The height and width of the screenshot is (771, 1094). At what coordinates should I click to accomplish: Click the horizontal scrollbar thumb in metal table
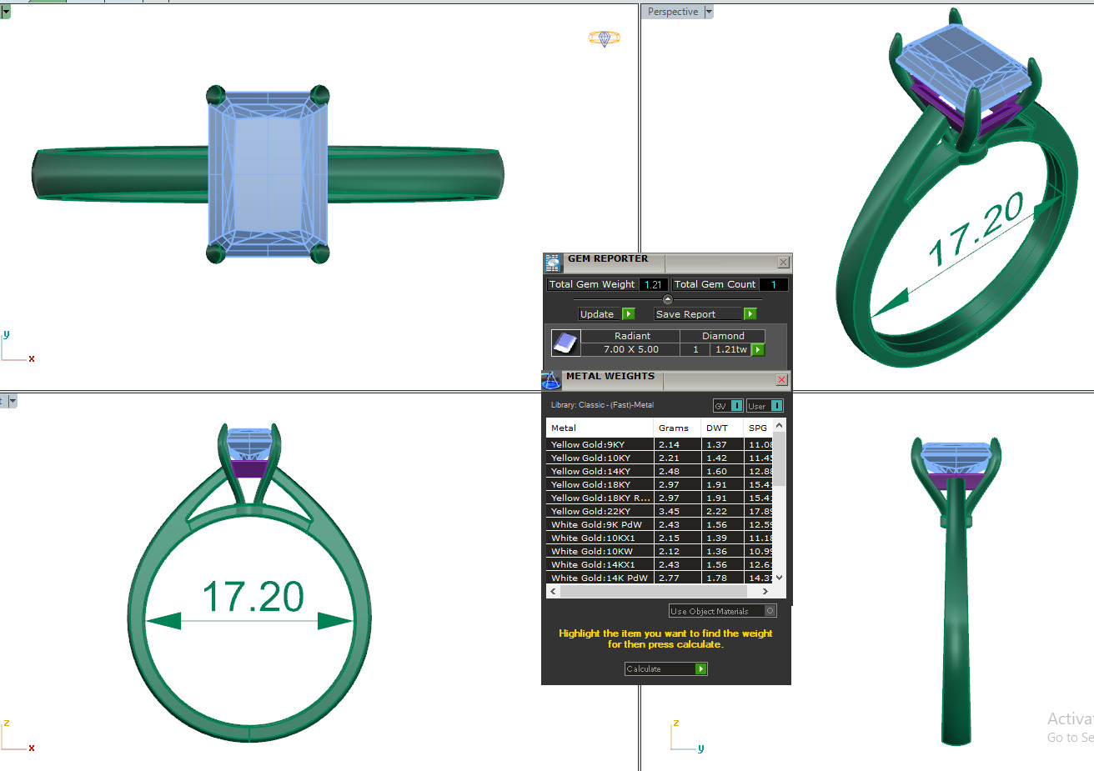(654, 591)
